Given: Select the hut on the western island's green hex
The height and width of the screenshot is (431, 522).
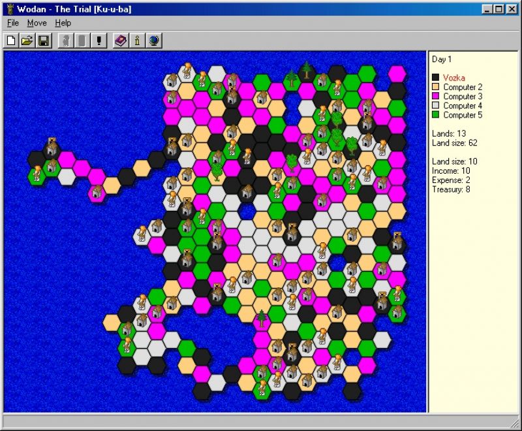Looking at the screenshot, I should click(x=52, y=166).
